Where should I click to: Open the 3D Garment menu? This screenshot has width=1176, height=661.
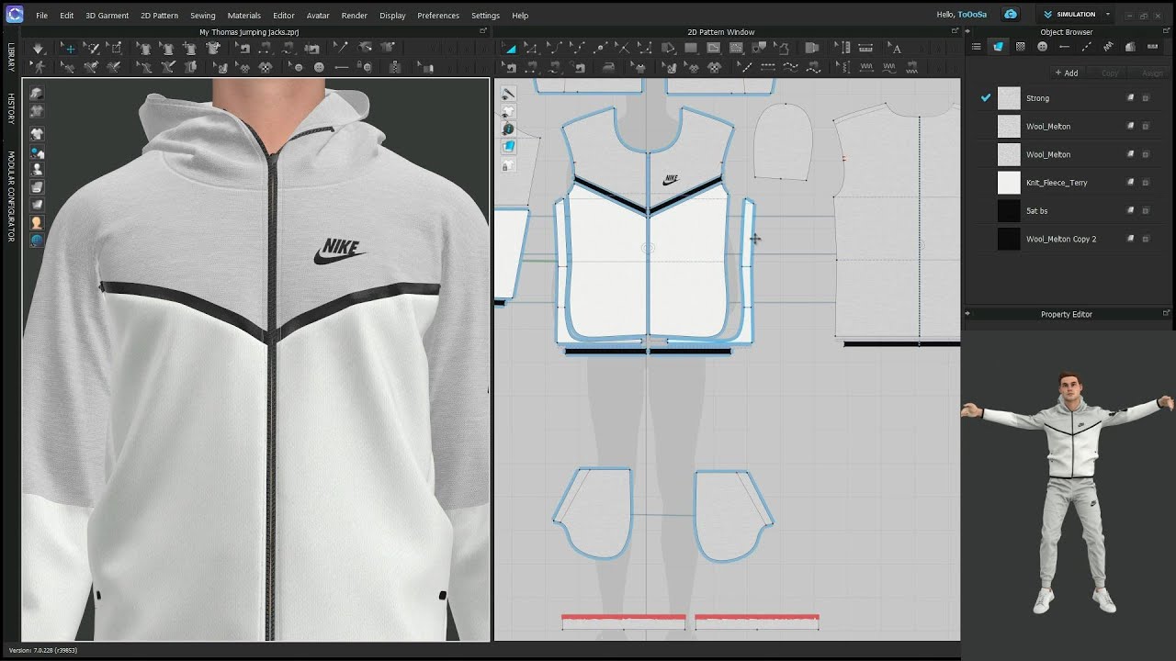click(107, 16)
